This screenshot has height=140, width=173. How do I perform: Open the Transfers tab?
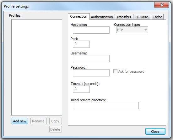click(x=124, y=17)
